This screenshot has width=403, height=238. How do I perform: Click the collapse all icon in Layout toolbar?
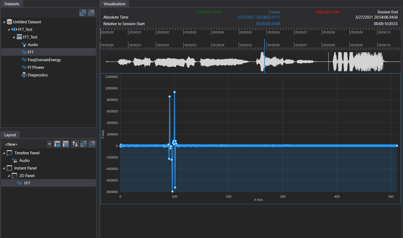92,144
